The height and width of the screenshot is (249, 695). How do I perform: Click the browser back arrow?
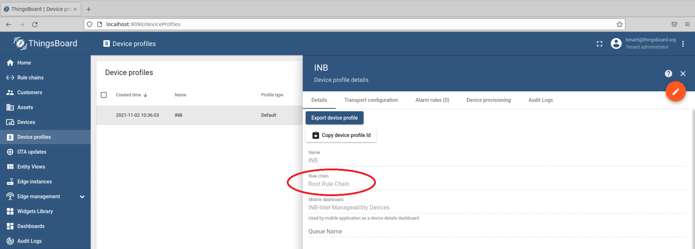(8, 24)
